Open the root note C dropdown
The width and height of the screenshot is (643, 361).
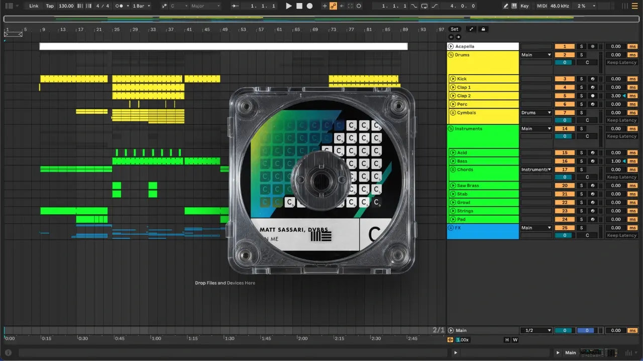coord(178,6)
